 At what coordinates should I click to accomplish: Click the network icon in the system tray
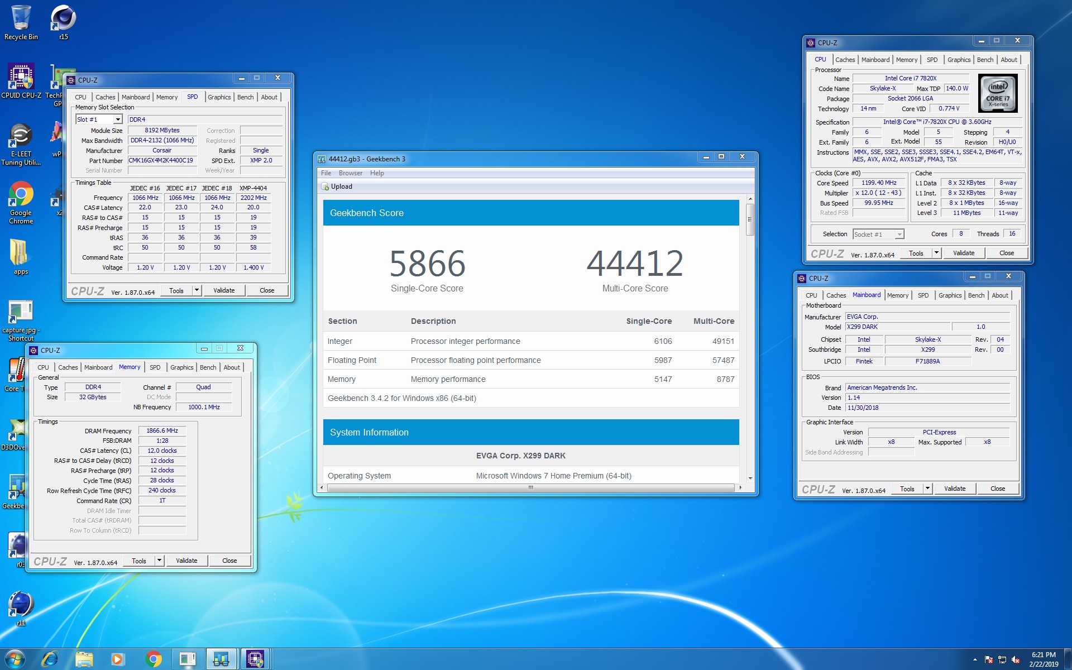(1002, 659)
